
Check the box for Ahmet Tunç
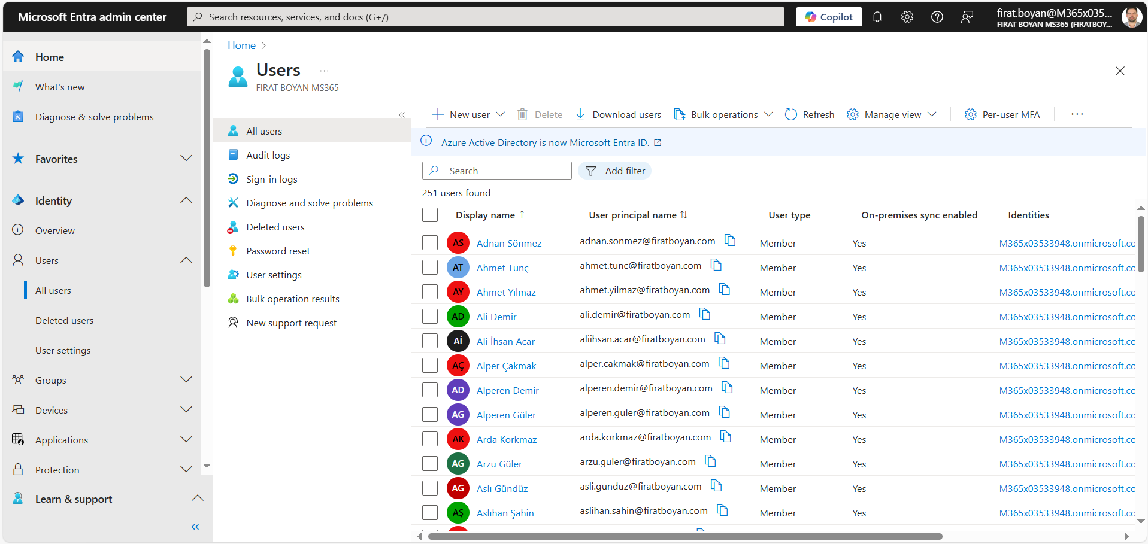click(430, 268)
